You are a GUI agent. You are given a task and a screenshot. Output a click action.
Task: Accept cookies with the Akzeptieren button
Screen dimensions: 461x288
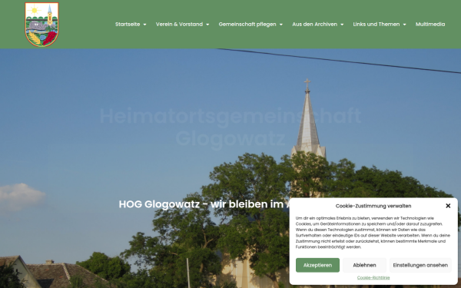coord(317,265)
